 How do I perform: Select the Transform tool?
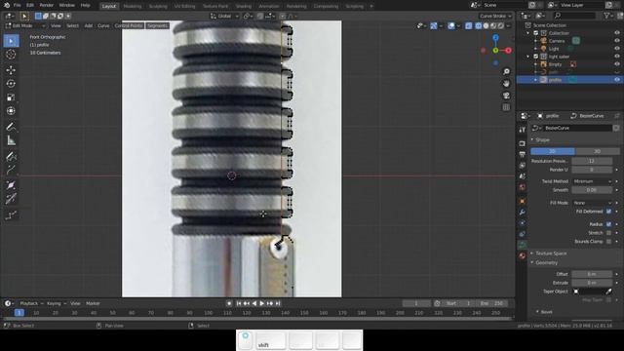11,111
